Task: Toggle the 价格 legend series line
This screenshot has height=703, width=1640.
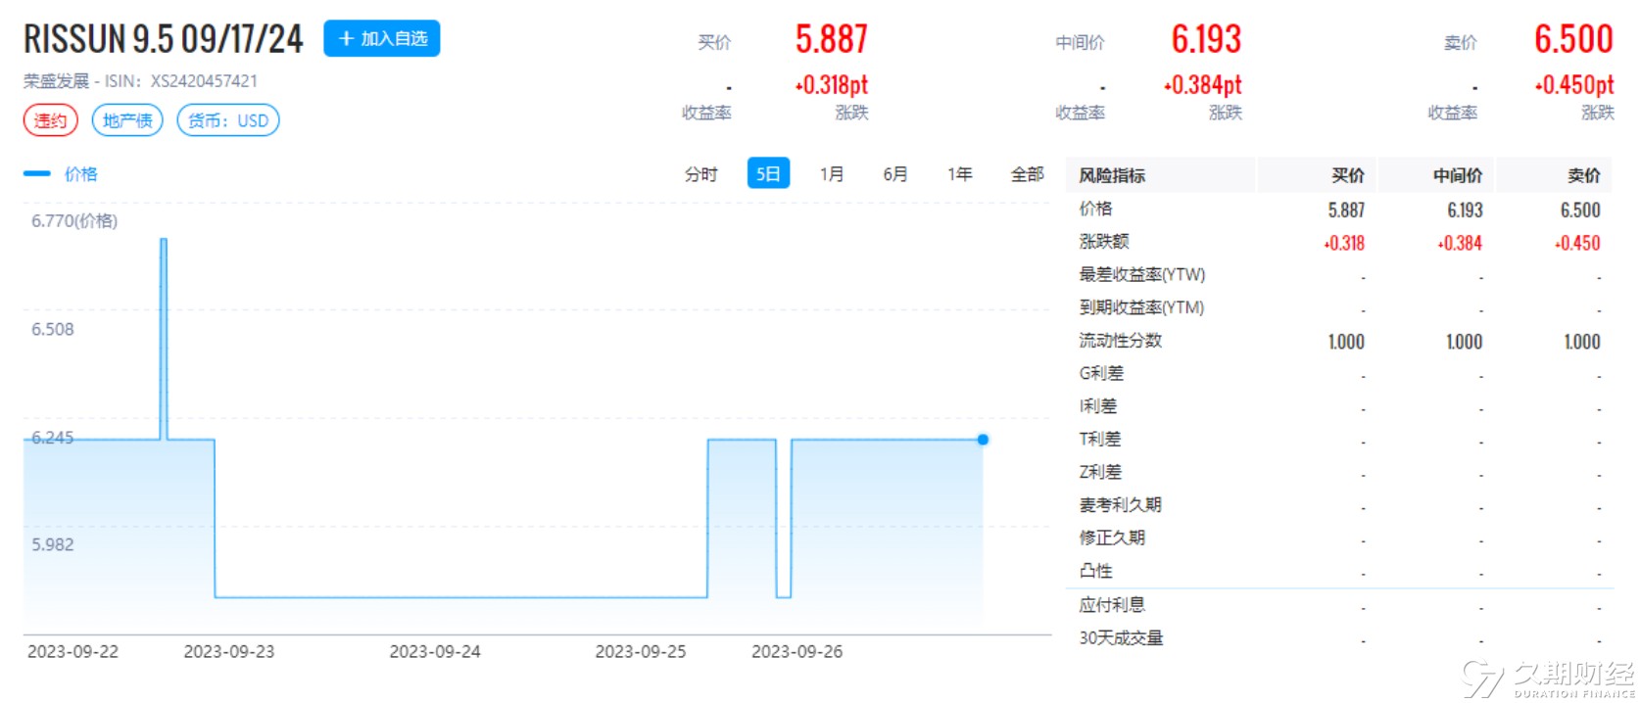Action: [x=61, y=174]
